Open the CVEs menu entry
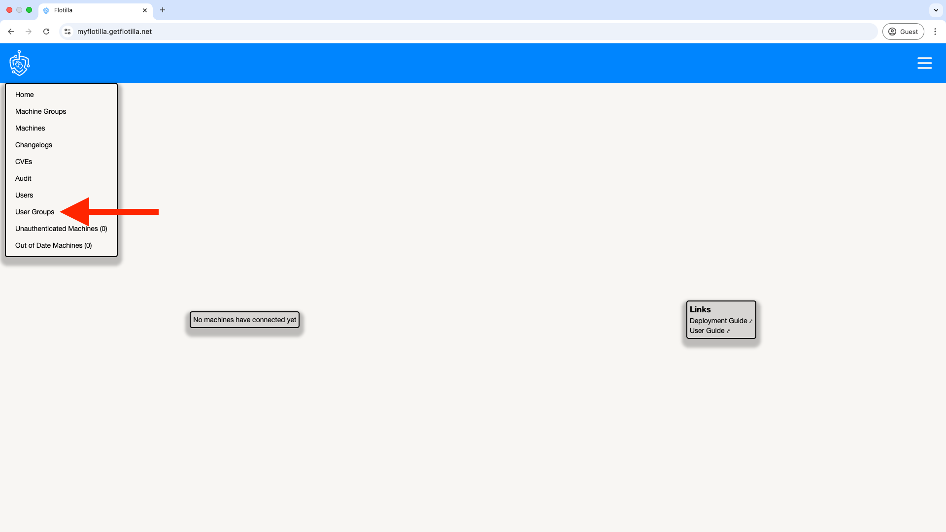 click(x=24, y=162)
